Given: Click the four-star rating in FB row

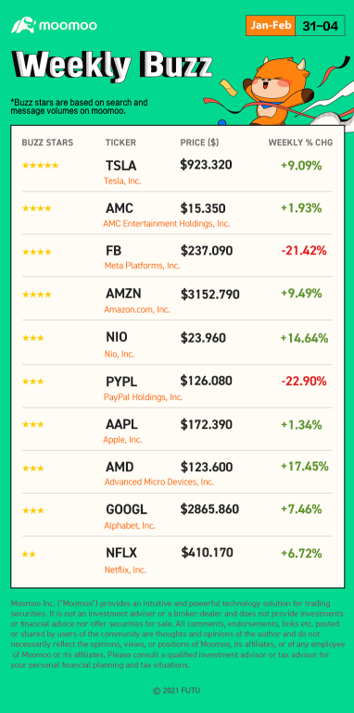Looking at the screenshot, I should [x=36, y=252].
